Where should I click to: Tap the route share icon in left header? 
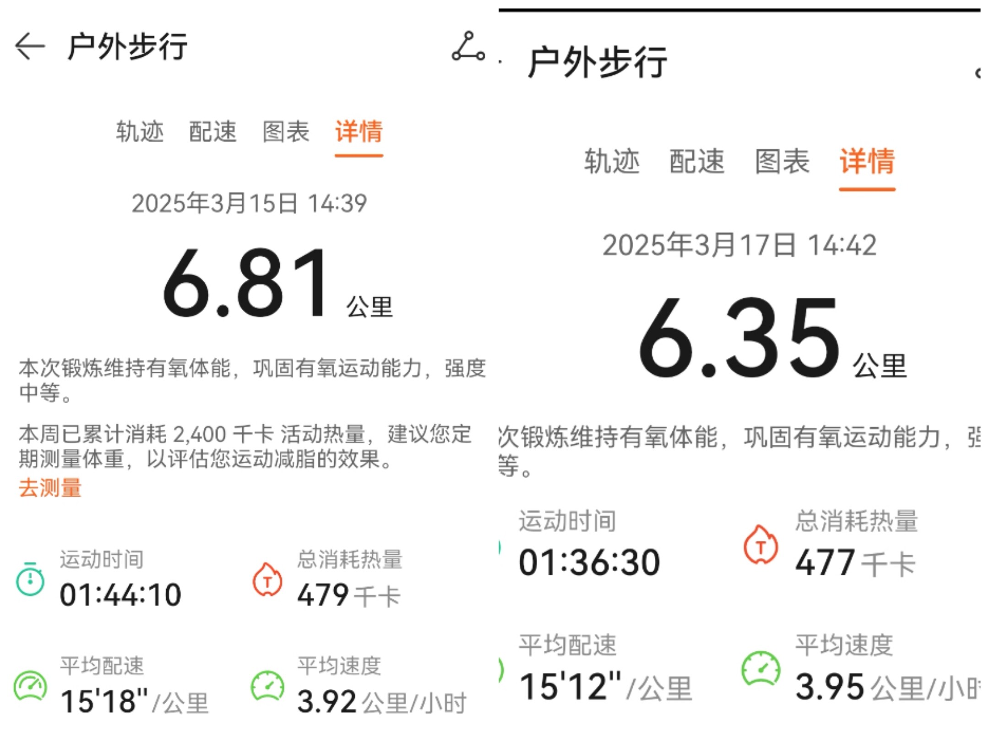tap(468, 46)
